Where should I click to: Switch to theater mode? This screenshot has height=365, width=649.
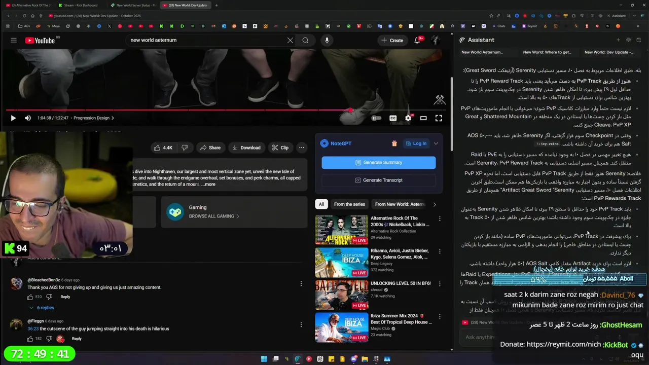423,118
